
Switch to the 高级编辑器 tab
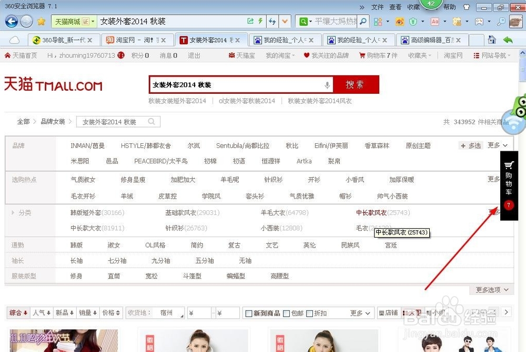[431, 40]
